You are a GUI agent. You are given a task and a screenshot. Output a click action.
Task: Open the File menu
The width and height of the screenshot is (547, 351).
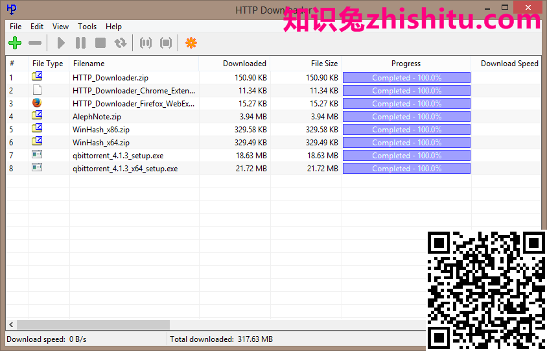click(x=16, y=27)
